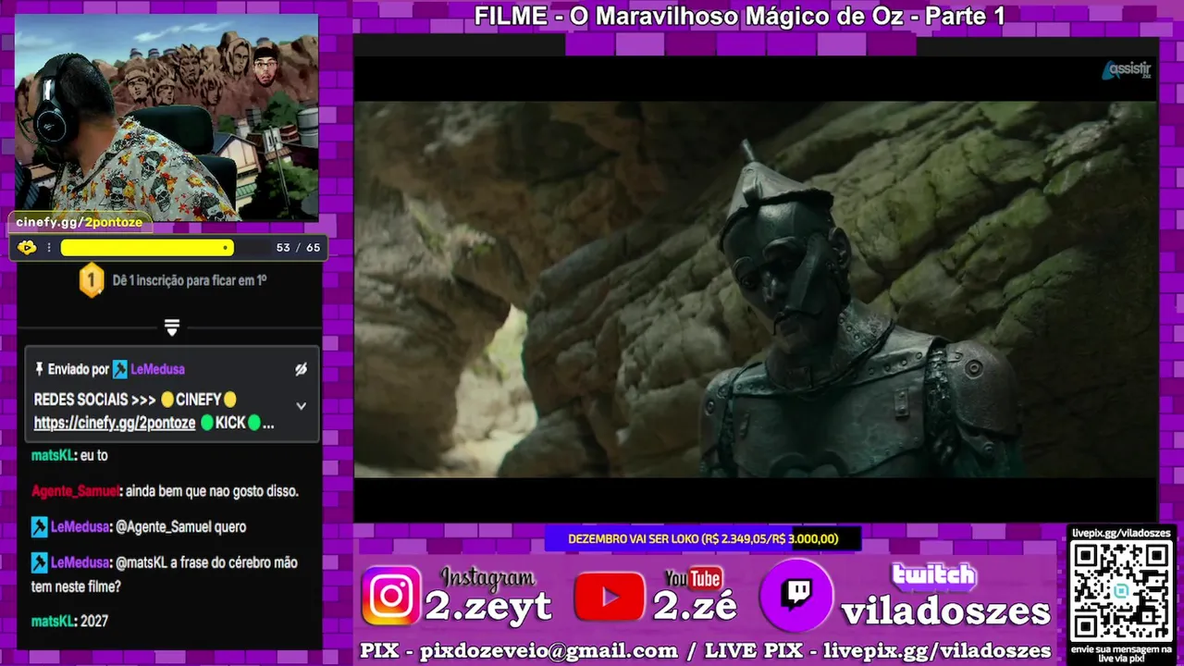Click the pin icon in pinned message

click(39, 369)
